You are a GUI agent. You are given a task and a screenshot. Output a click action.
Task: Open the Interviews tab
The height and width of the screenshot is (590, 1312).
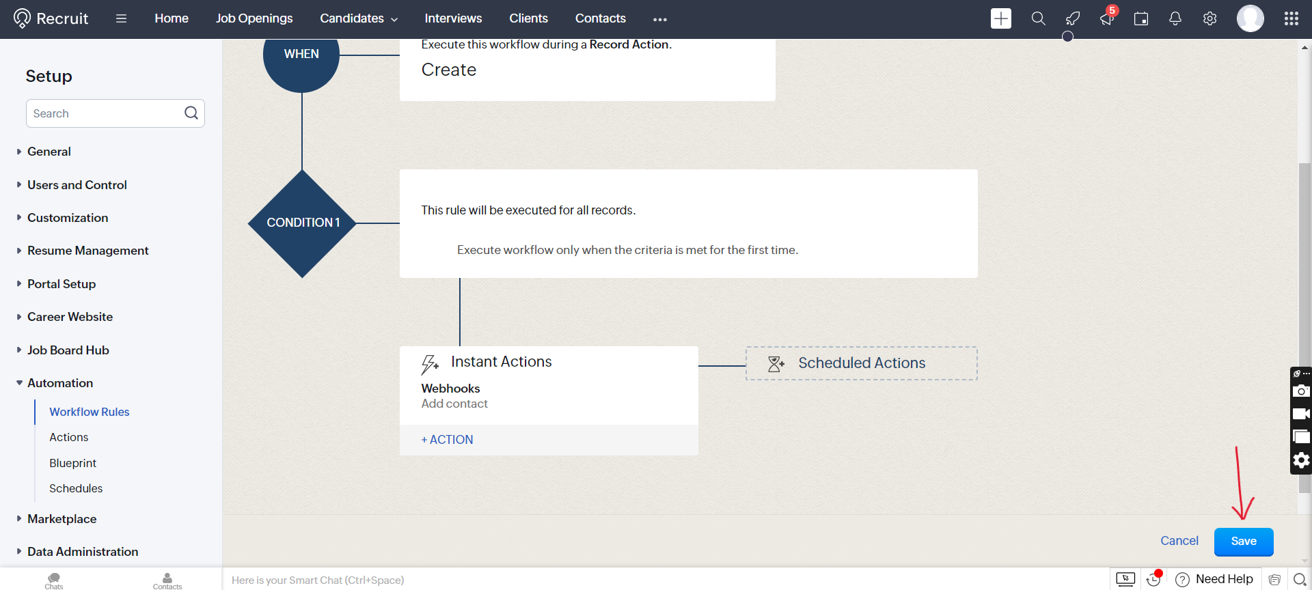point(453,18)
